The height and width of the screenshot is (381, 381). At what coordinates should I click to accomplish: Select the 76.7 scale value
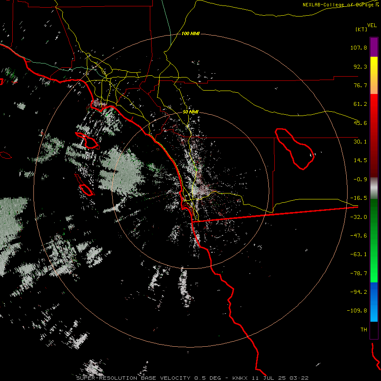pyautogui.click(x=360, y=85)
